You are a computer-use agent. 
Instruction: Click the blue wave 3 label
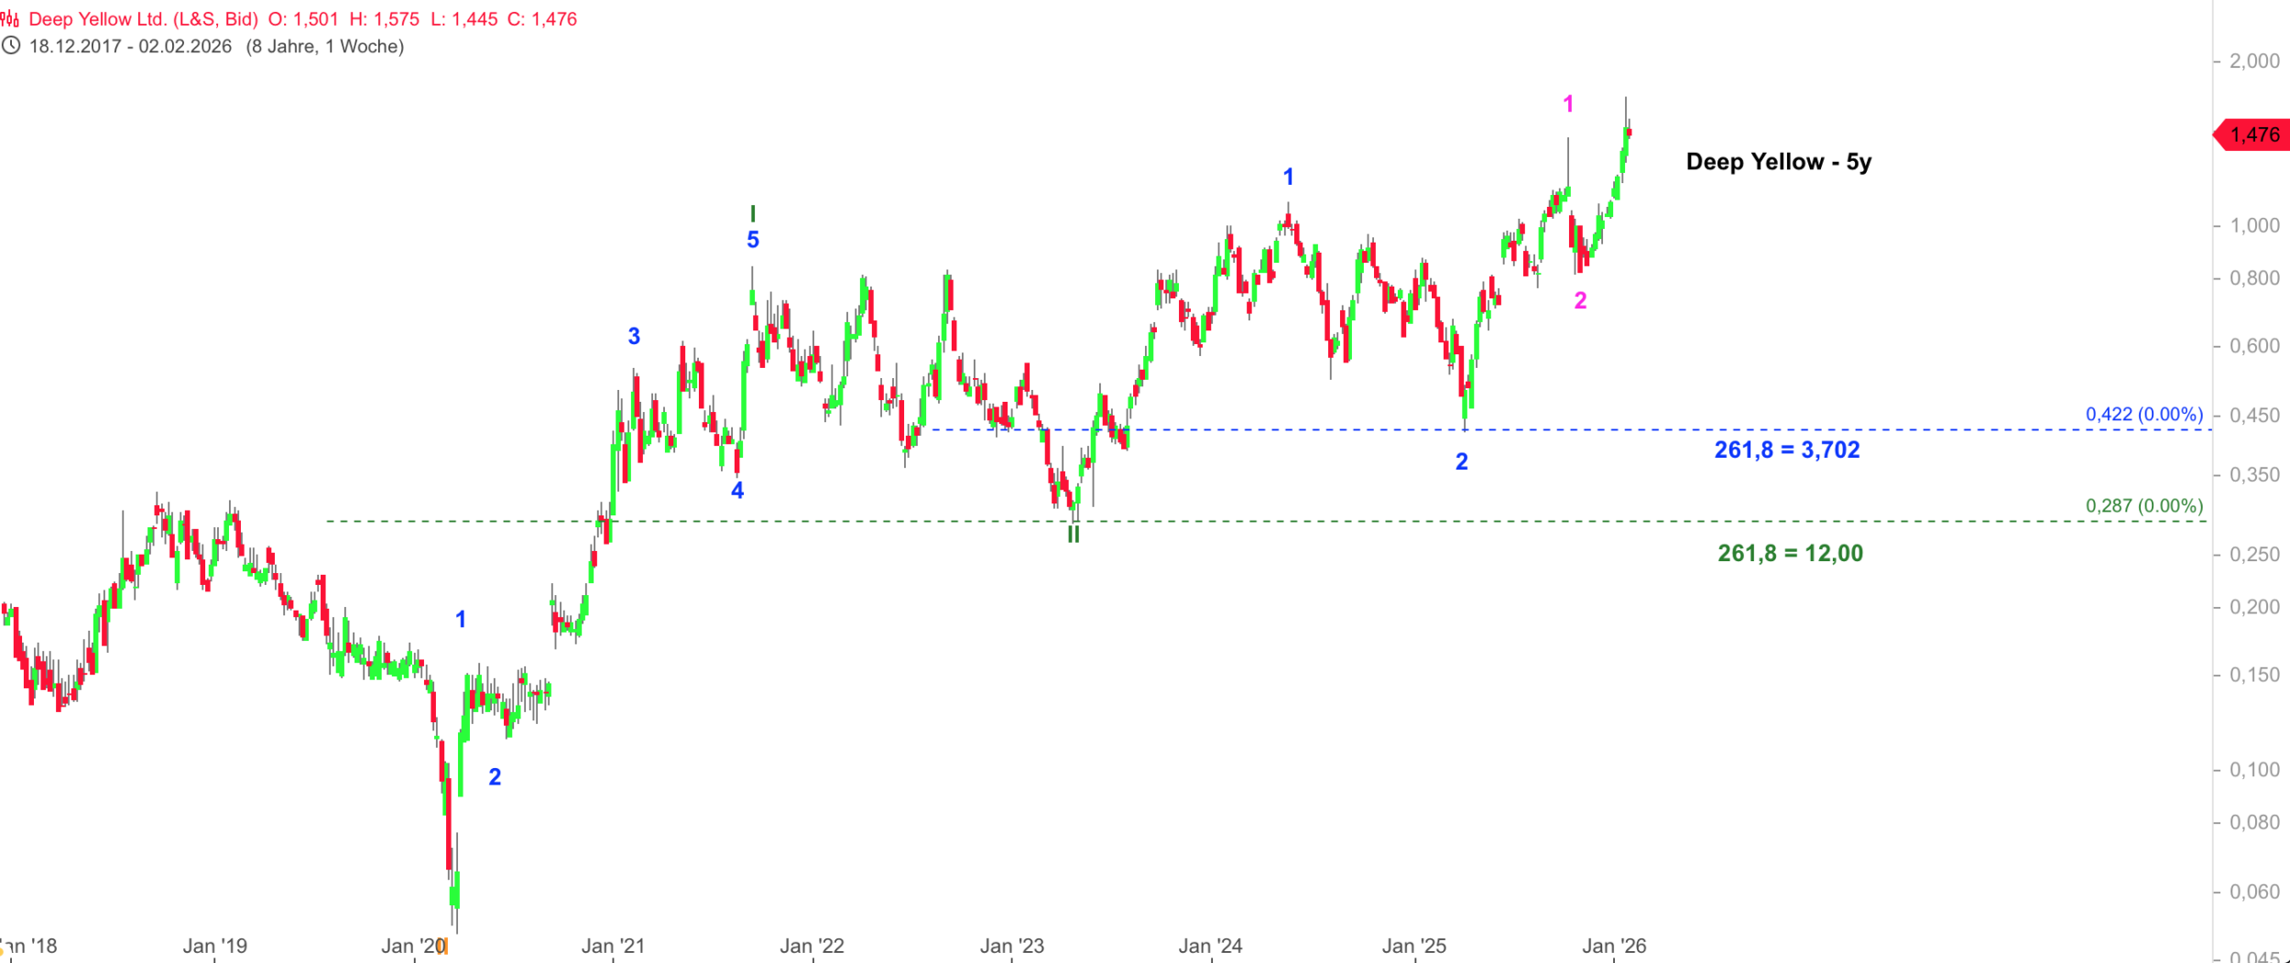tap(634, 337)
